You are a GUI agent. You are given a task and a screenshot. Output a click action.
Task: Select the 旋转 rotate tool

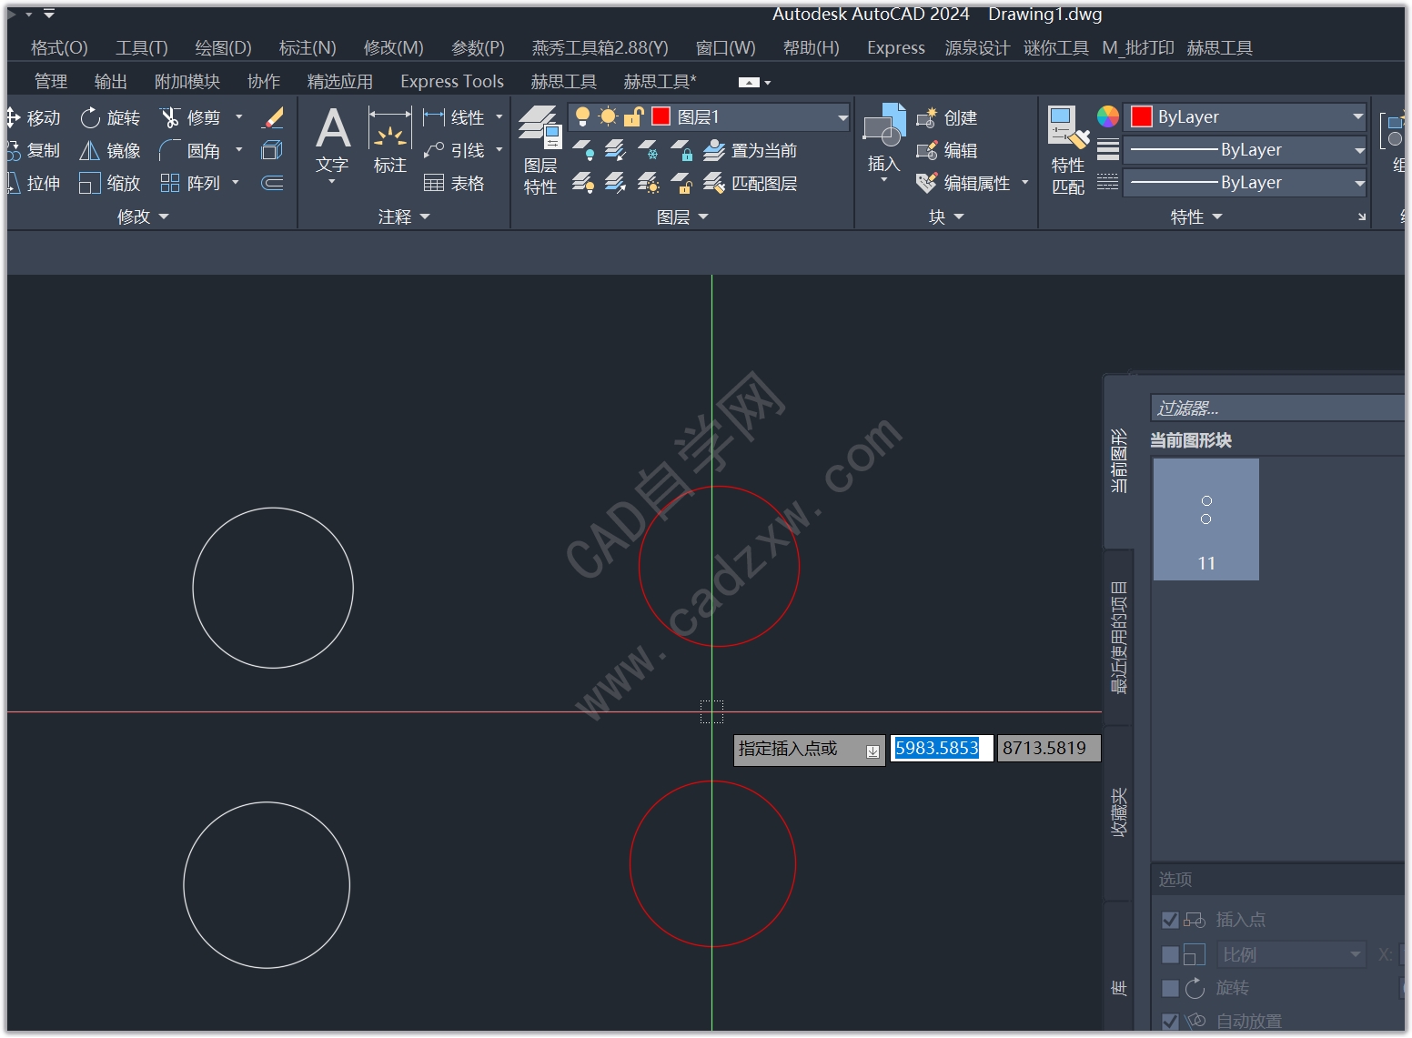(110, 117)
